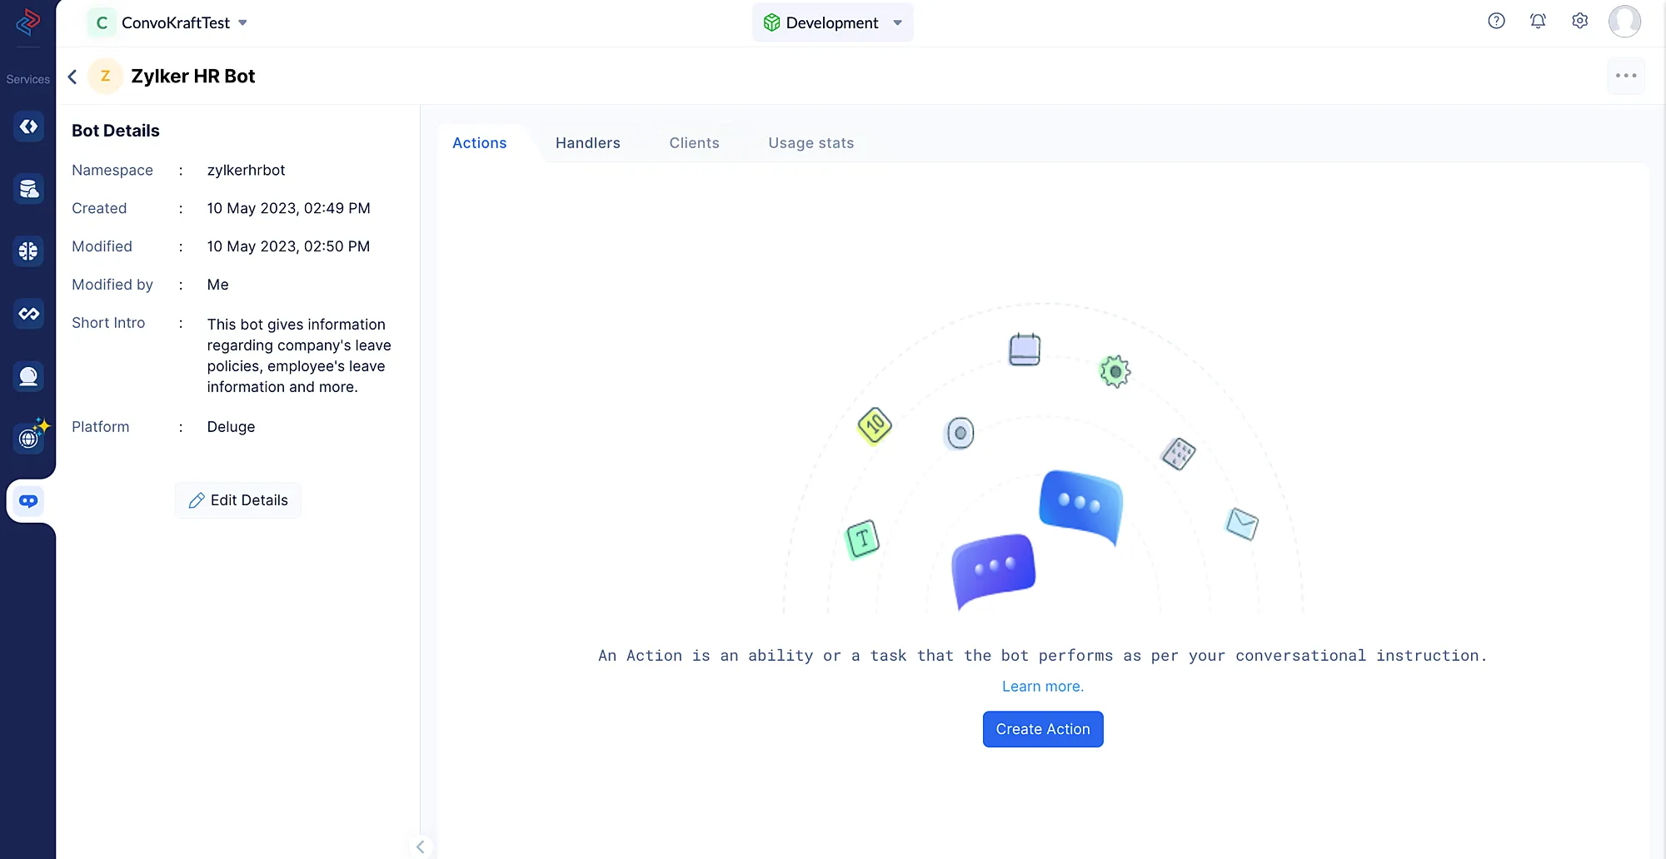Screen dimensions: 1666x859
Task: Select the brain-shaped Zia Services sidebar icon
Action: point(28,251)
